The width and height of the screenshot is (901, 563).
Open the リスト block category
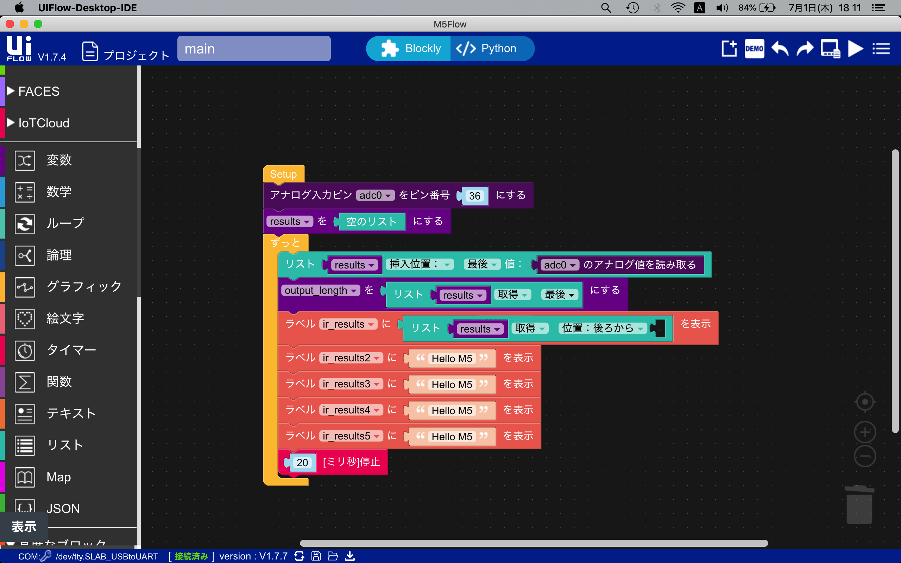coord(65,445)
